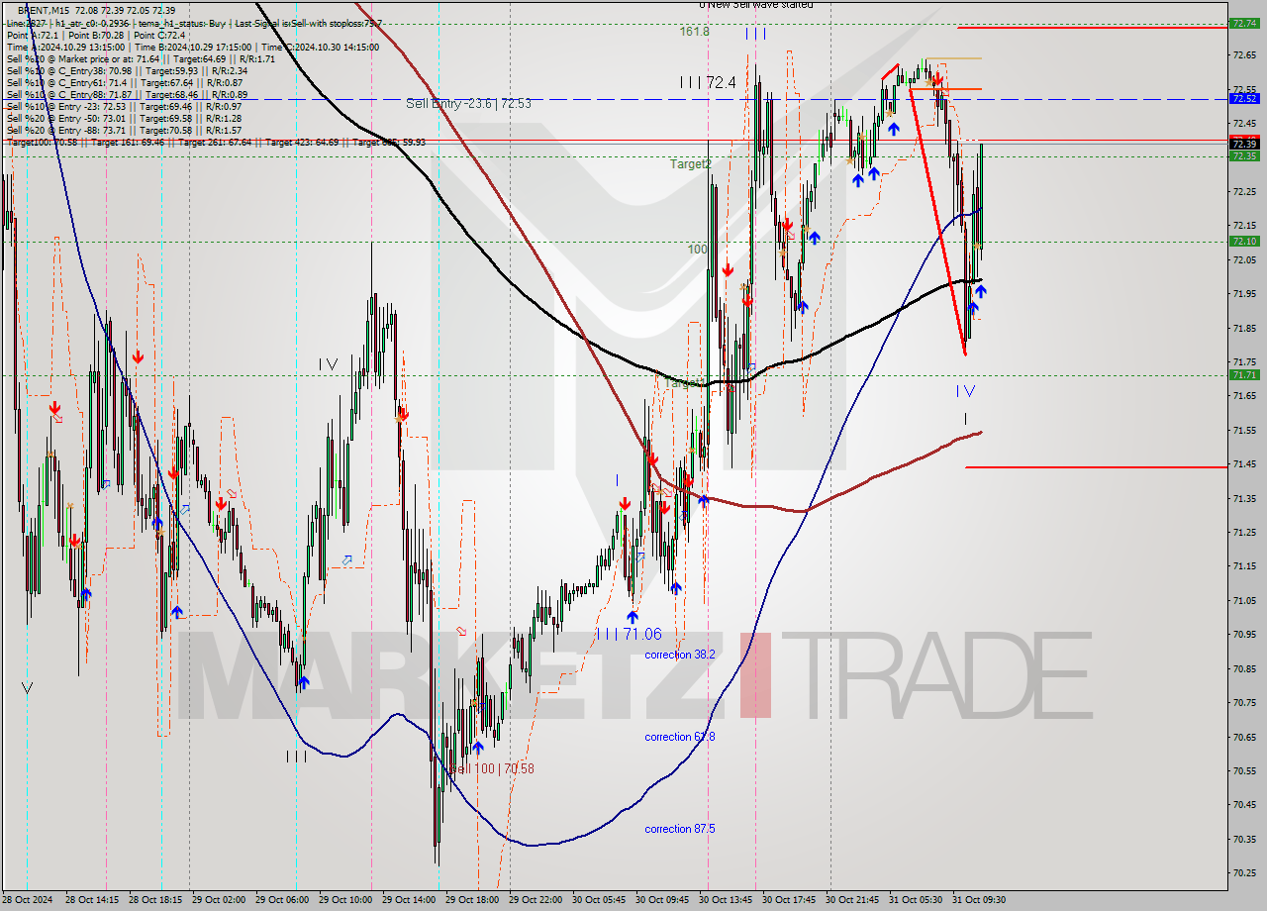Click the 'Sell Entry -23.6 | 72.53' label
The height and width of the screenshot is (911, 1267).
(x=468, y=103)
